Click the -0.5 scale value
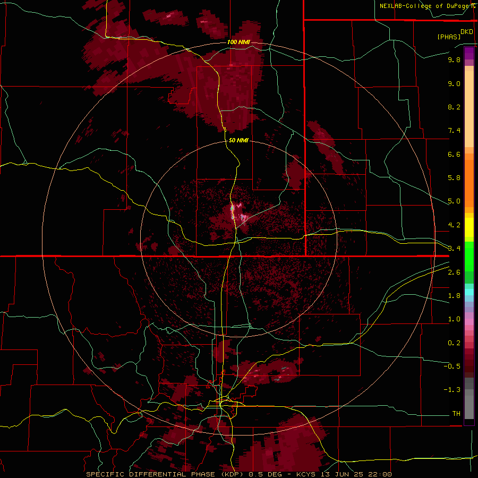The height and width of the screenshot is (478, 478). coord(452,366)
